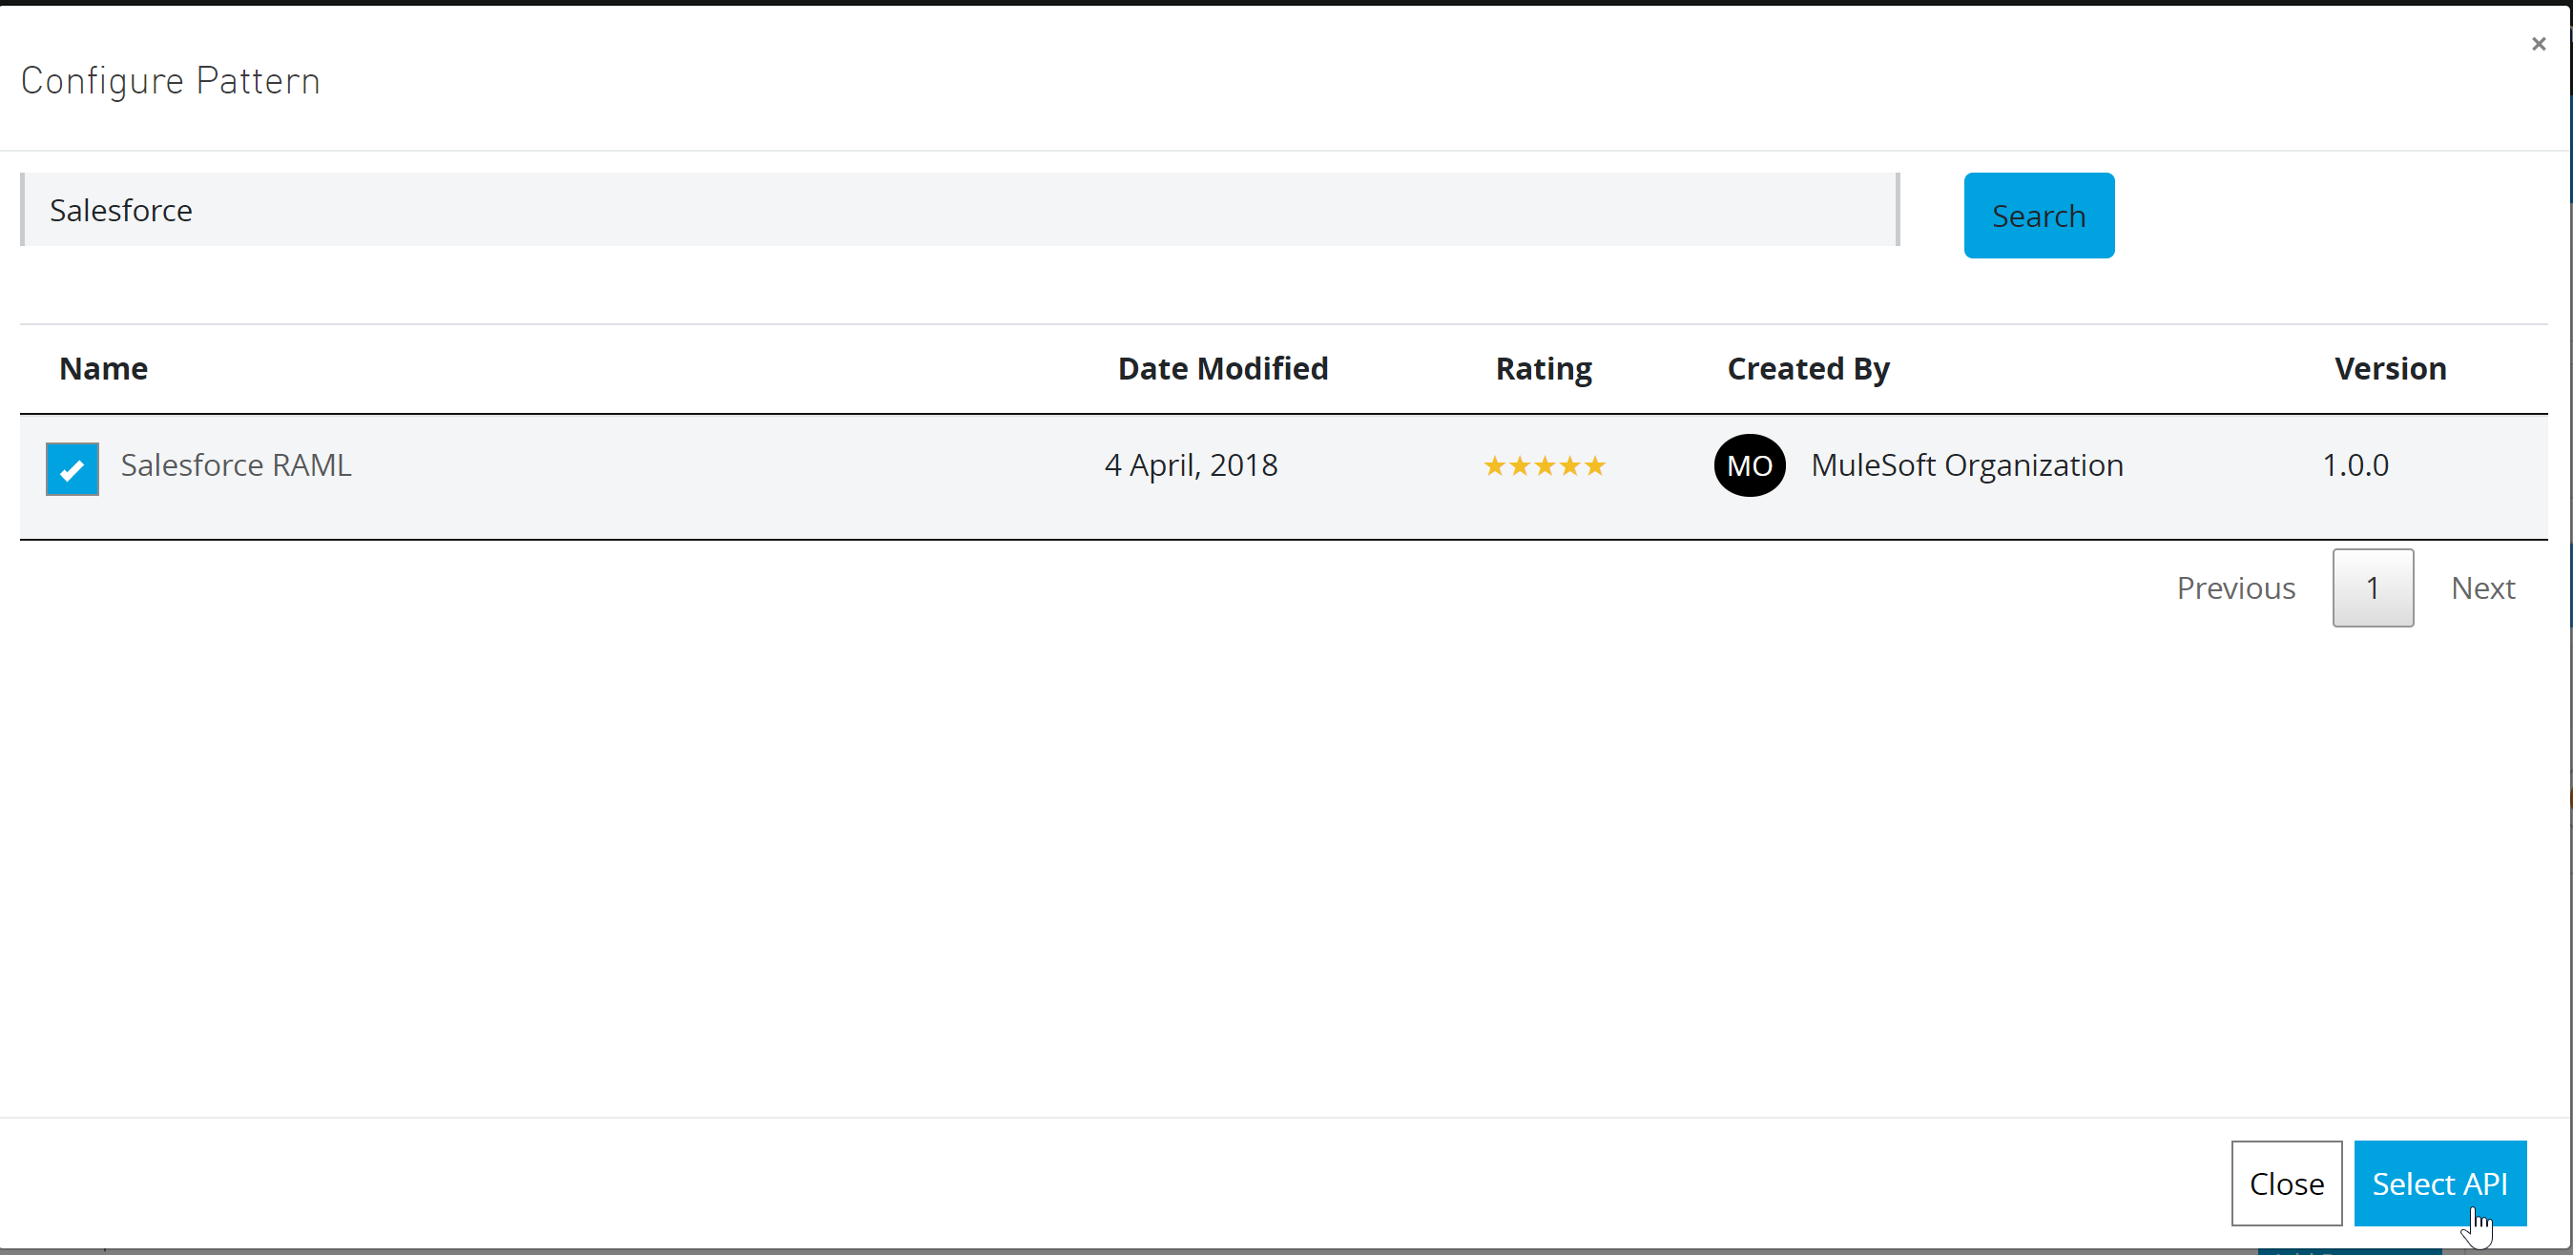
Task: Sort by Date Modified column header
Action: point(1222,368)
